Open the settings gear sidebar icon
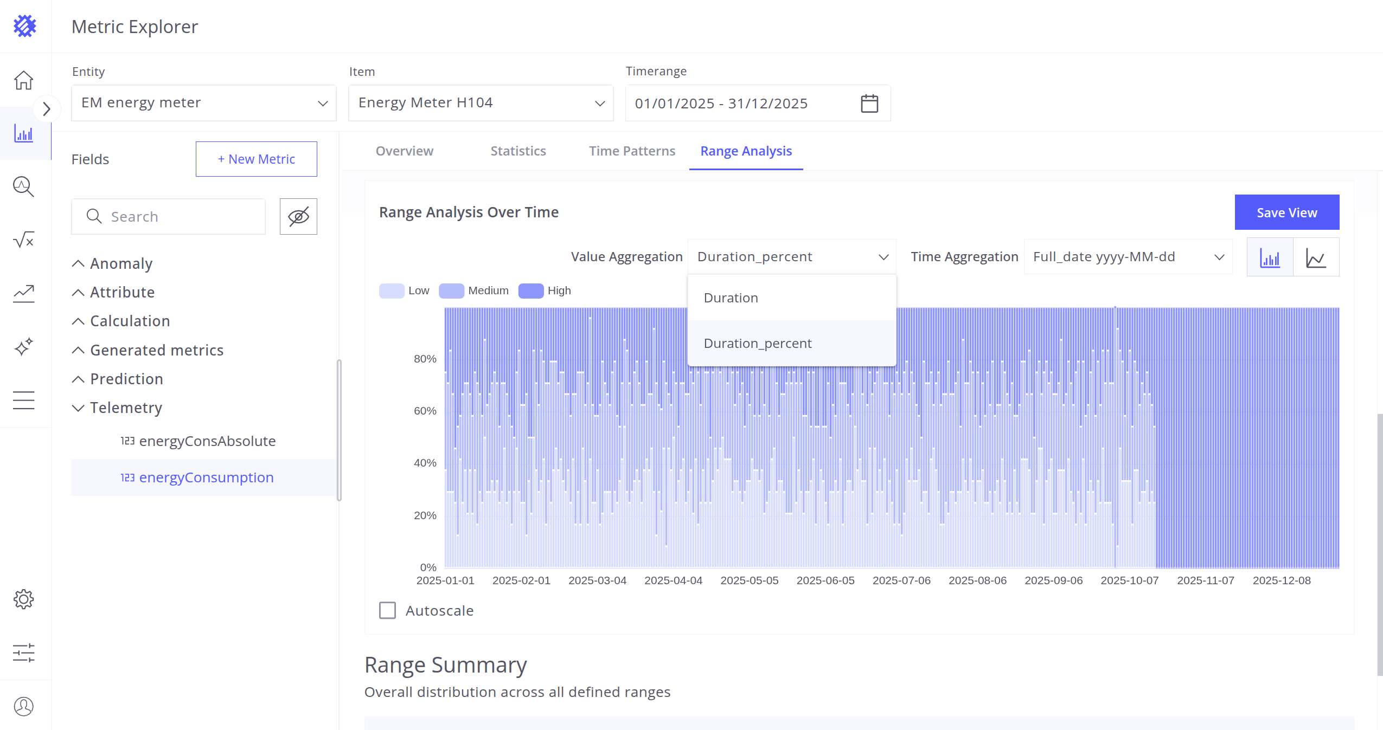 click(23, 599)
